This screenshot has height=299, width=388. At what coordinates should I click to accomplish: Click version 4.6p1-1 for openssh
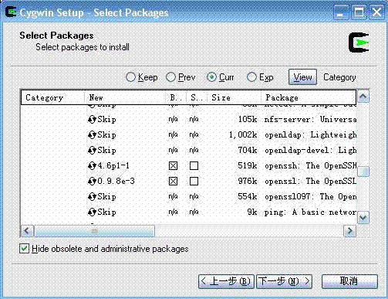(113, 165)
